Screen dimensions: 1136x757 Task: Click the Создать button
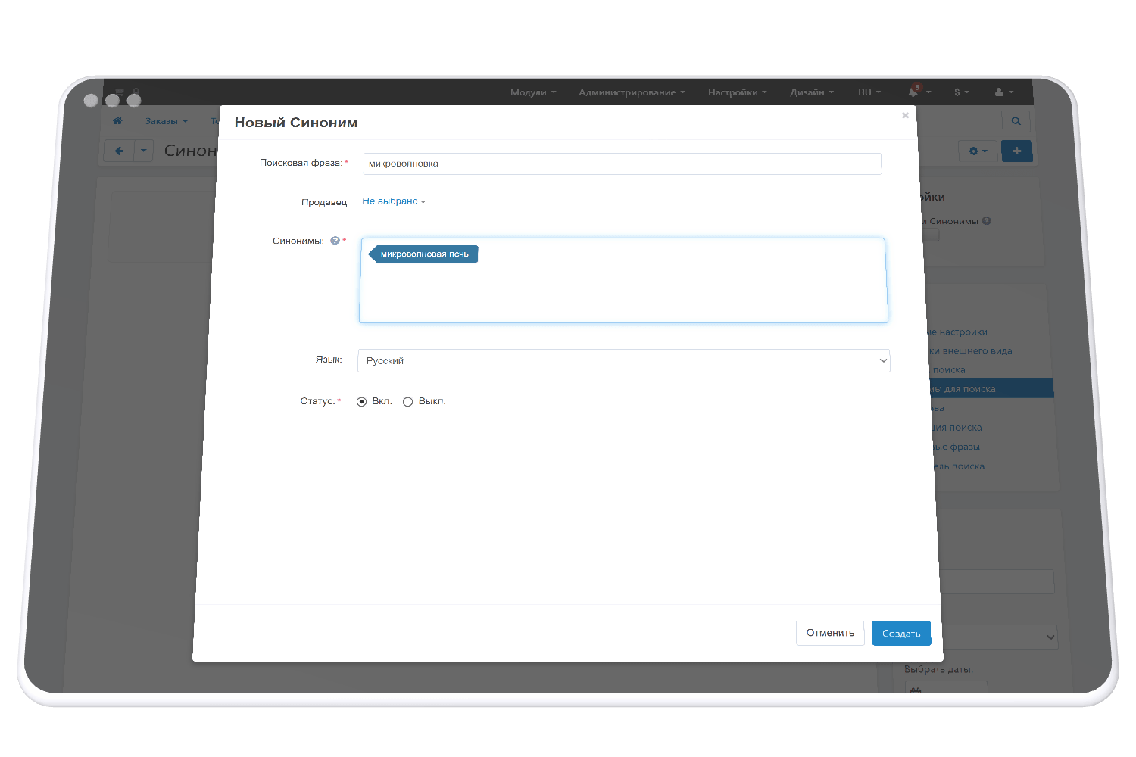(901, 634)
